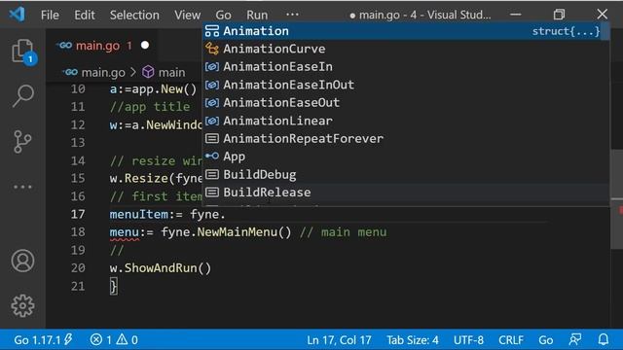Click the Go 1.17.1 version status item
623x350 pixels.
(x=43, y=340)
